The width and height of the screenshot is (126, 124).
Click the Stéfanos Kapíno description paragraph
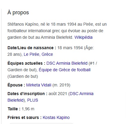[57, 31]
